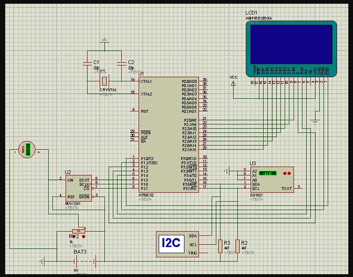Click the right red button on DS1621
Image resolution: width=353 pixels, height=277 pixels.
point(289,173)
